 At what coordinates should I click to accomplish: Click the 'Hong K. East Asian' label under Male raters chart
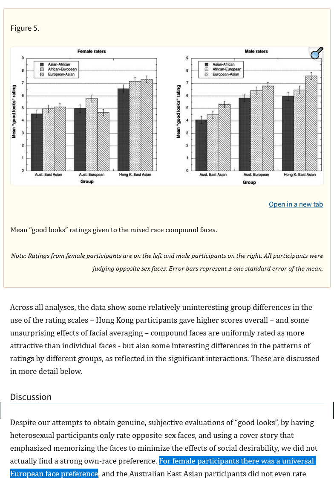pos(300,175)
